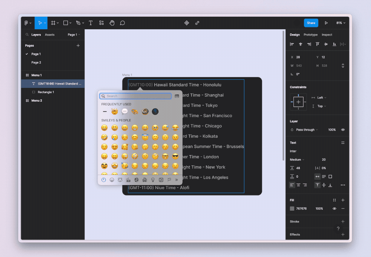Viewport: 371px width, 257px height.
Task: Select the Rectangle shape tool
Action: [66, 23]
